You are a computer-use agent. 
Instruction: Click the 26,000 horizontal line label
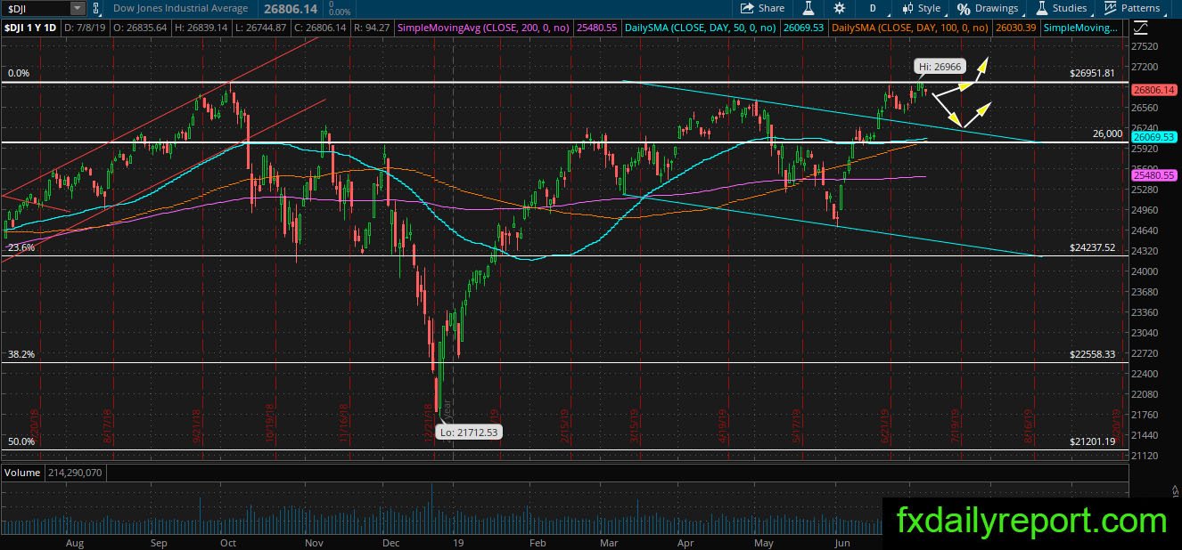tap(1108, 133)
